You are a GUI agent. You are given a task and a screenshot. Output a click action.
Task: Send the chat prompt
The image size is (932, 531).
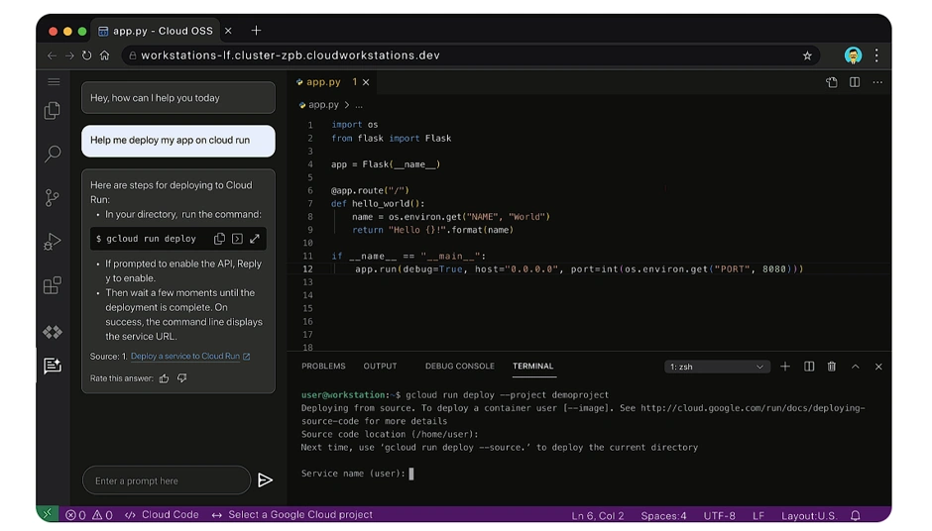pyautogui.click(x=265, y=479)
